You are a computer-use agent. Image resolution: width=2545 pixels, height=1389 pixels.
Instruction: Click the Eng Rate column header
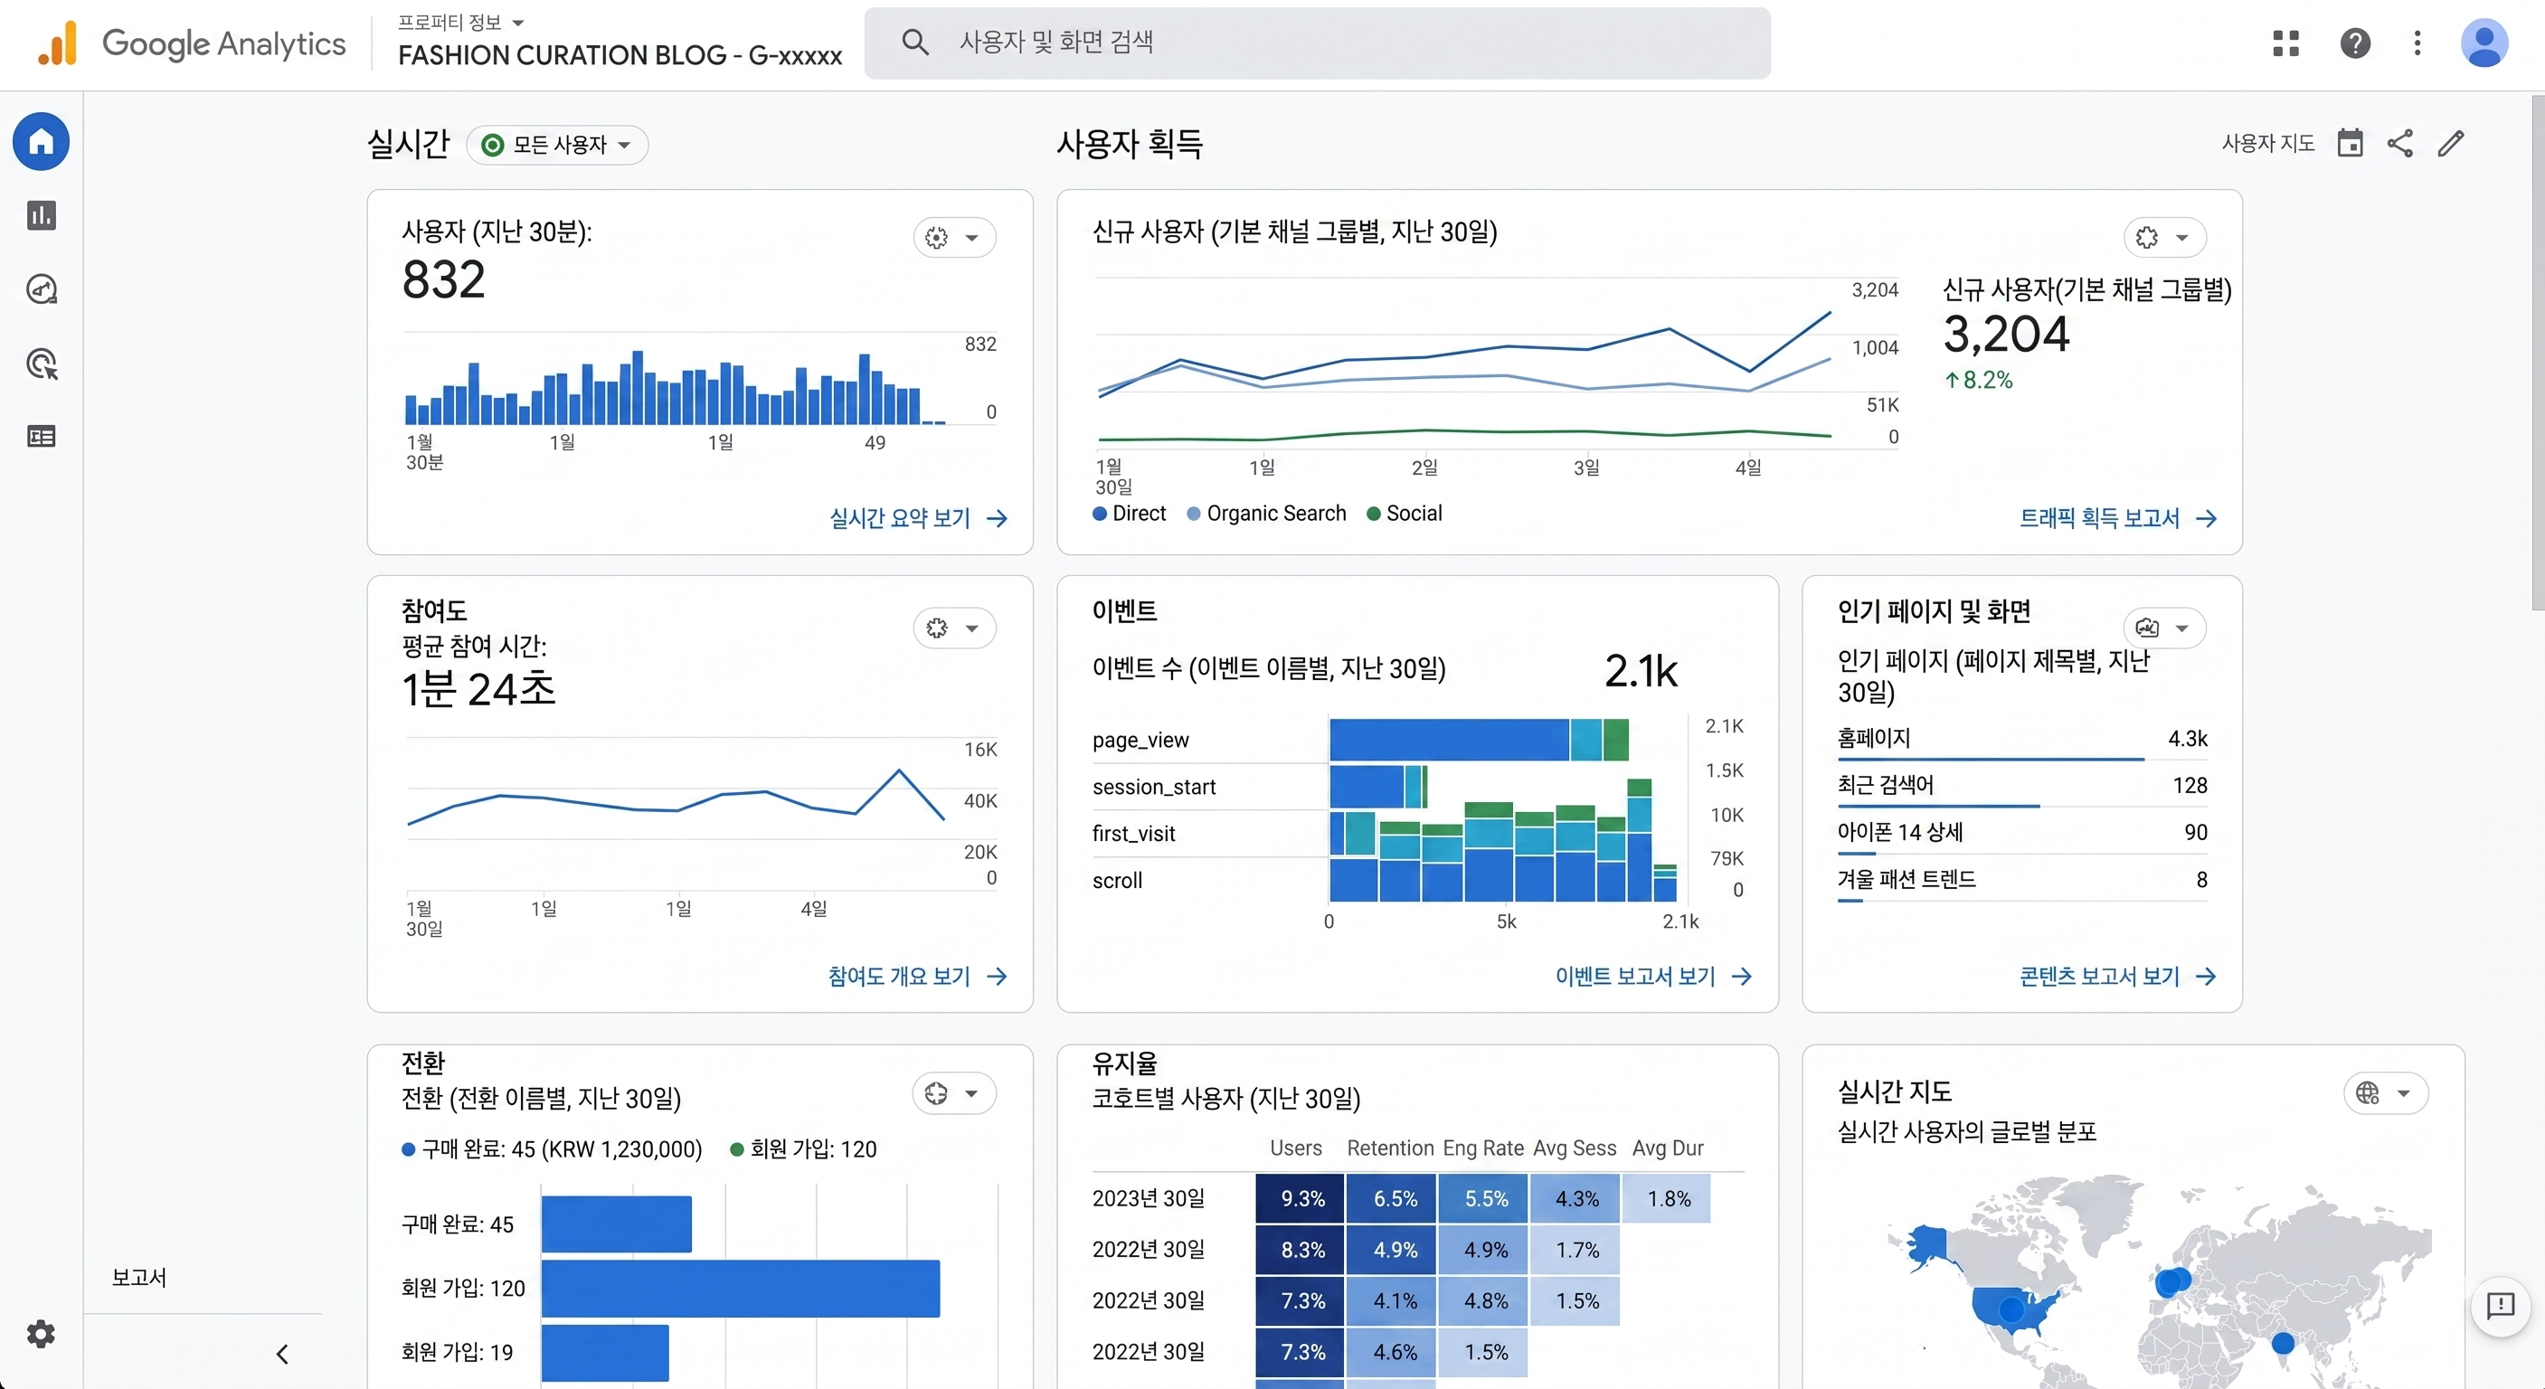pos(1483,1148)
